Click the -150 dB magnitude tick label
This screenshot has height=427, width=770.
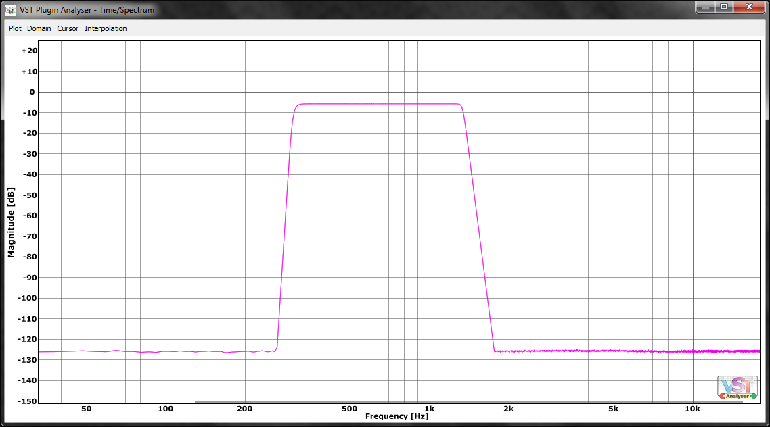(x=28, y=401)
